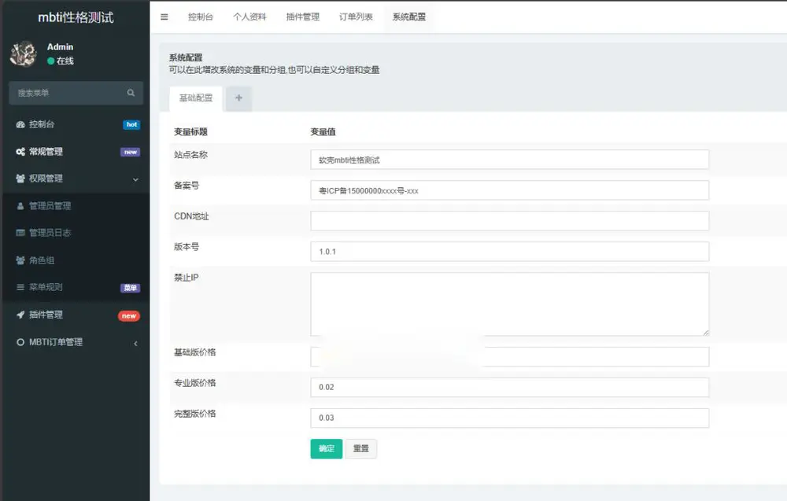Click the 禁止IP row label
Viewport: 787px width, 501px height.
click(x=187, y=278)
